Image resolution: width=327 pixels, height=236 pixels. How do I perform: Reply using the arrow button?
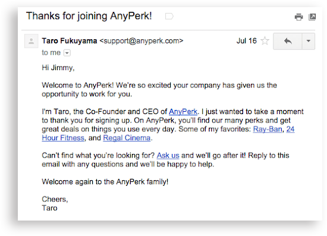pos(288,41)
